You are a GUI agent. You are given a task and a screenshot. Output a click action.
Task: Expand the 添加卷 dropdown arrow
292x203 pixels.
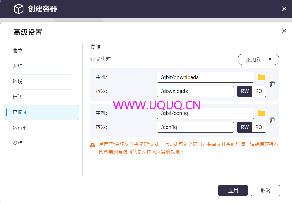[270, 59]
